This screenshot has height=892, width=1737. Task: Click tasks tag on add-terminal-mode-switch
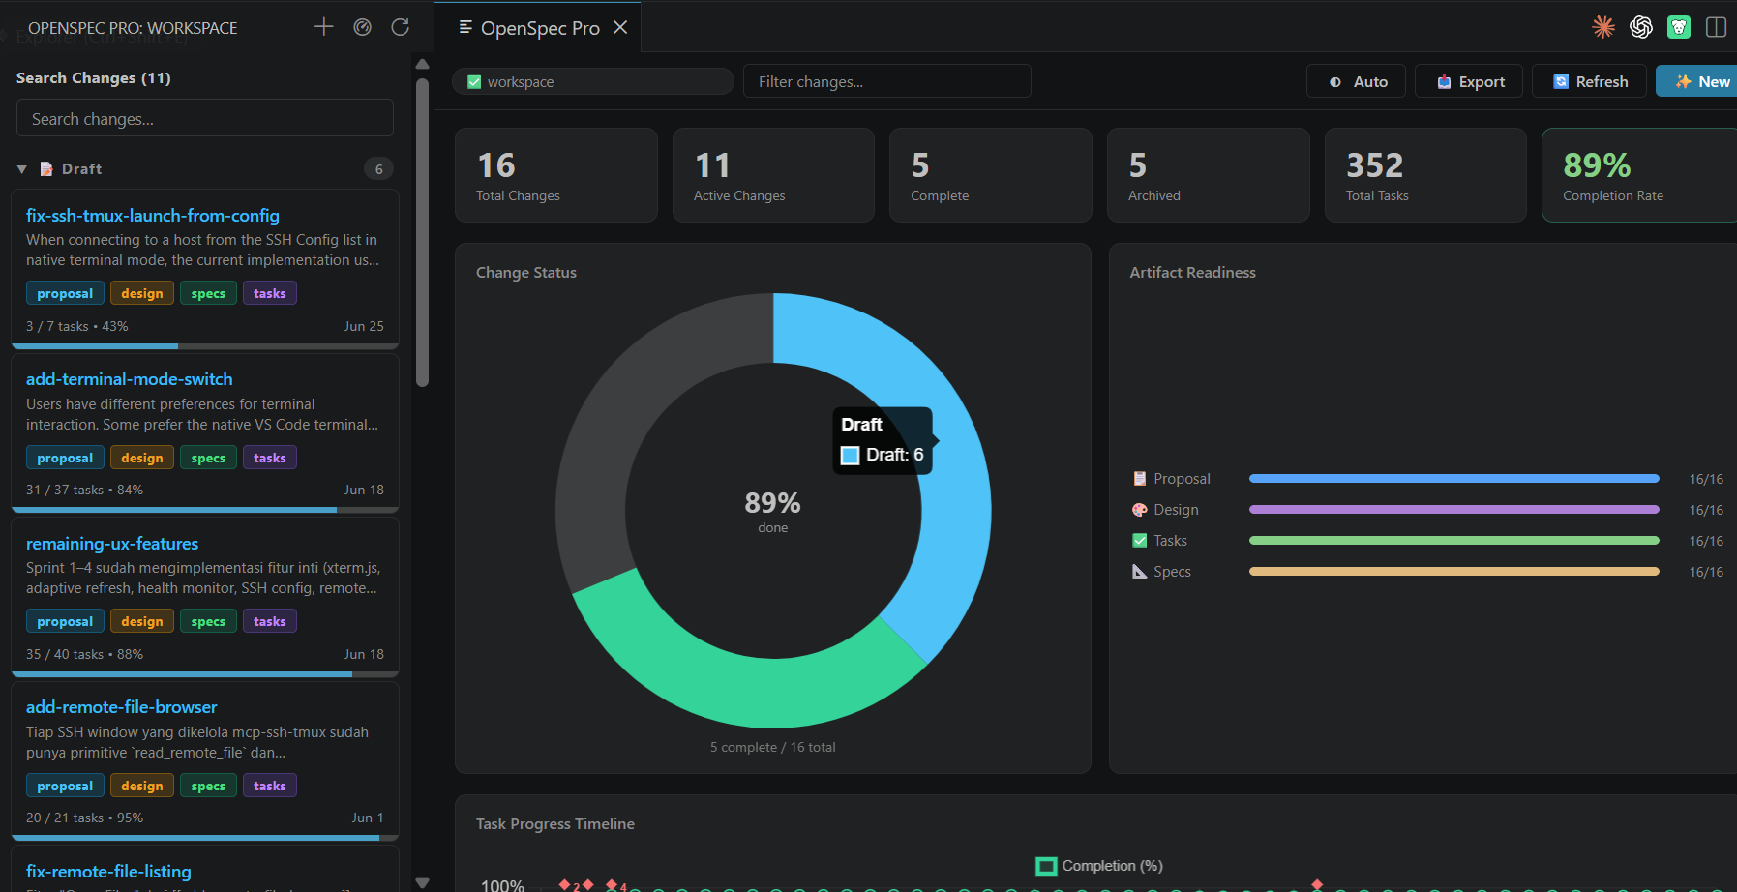click(x=269, y=458)
